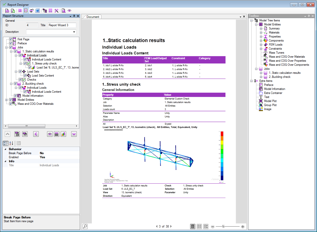Expand Materials node in Toolbox
Image resolution: width=317 pixels, height=232 pixels.
tap(261, 32)
